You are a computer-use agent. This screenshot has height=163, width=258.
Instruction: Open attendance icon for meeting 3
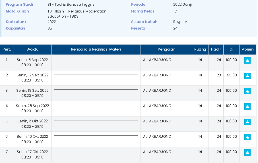247,91
